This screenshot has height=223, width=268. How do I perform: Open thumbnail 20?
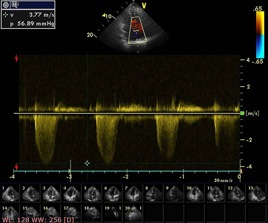pos(133,213)
